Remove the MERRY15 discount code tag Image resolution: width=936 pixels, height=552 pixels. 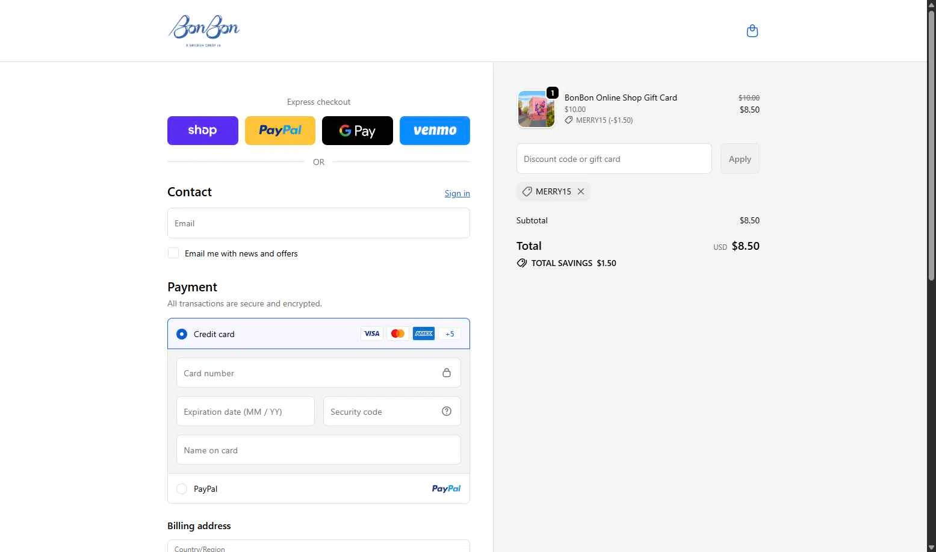point(581,191)
